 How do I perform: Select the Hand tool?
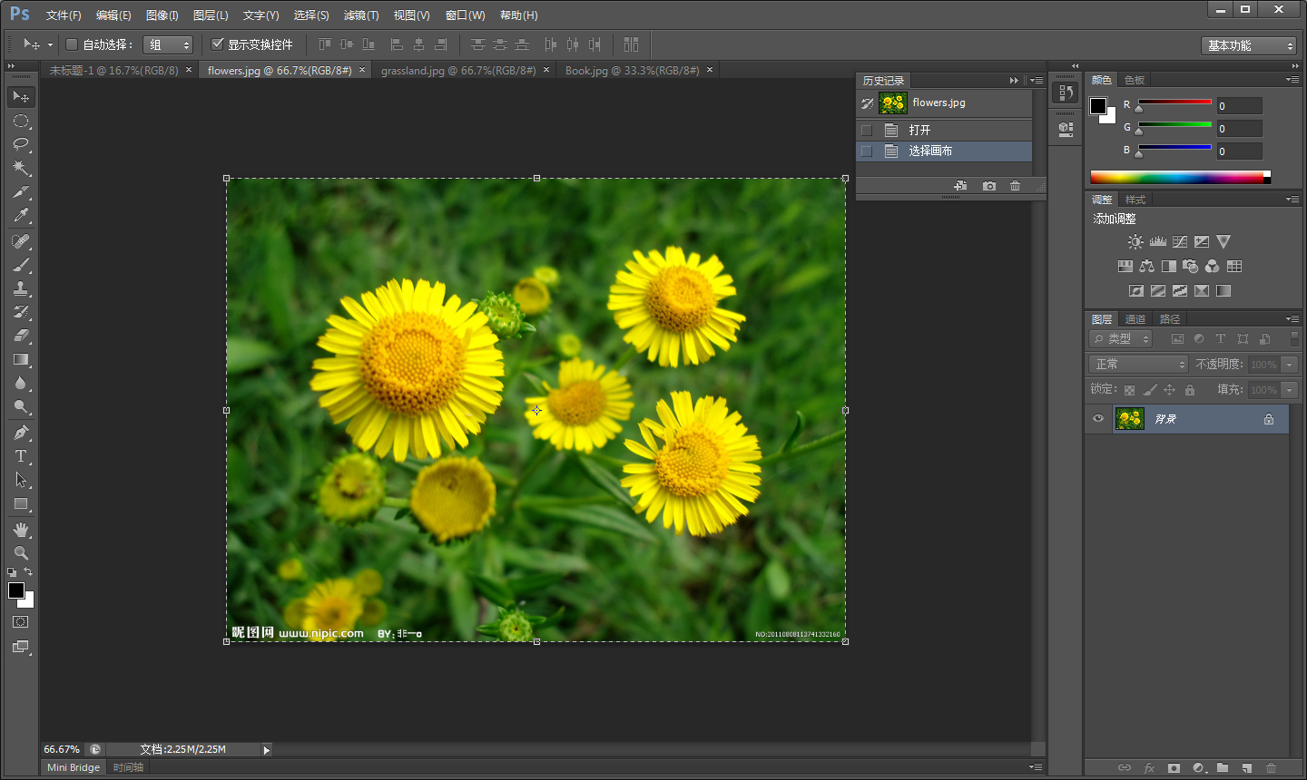click(21, 530)
